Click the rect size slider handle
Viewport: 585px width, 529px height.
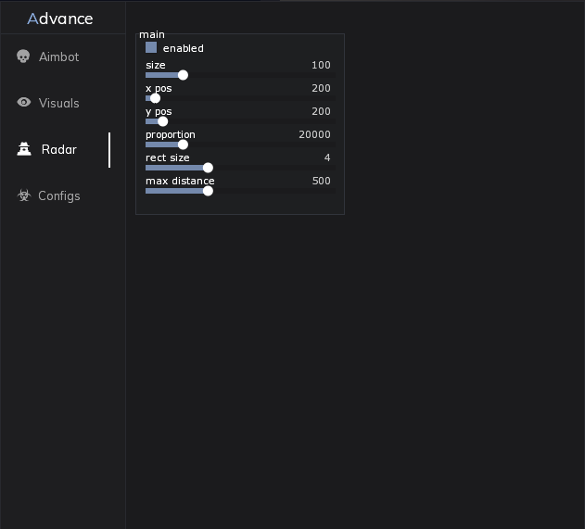coord(208,168)
